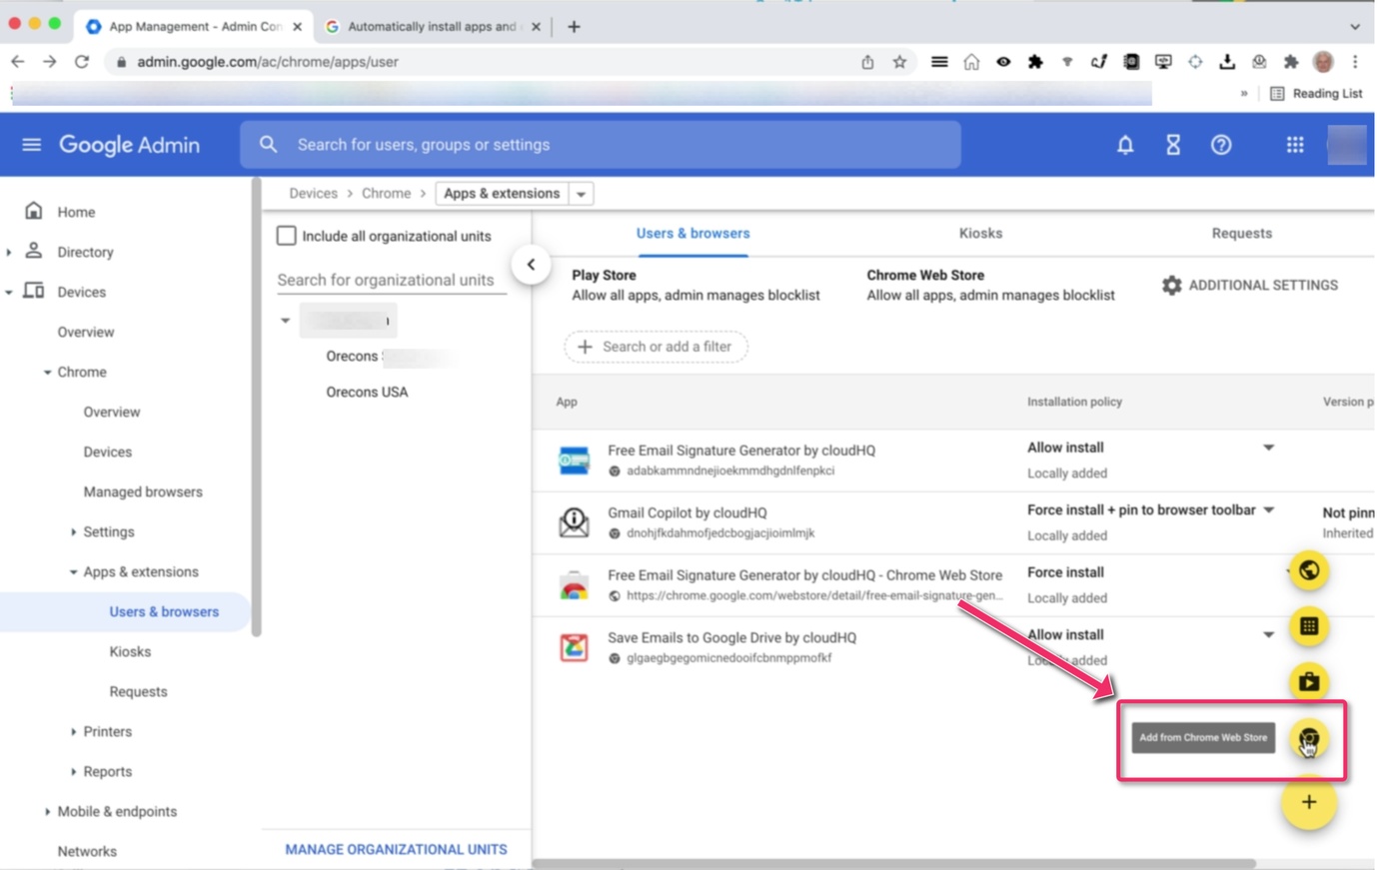Click the Add from Google Play icon
1382x870 pixels.
pos(1309,681)
